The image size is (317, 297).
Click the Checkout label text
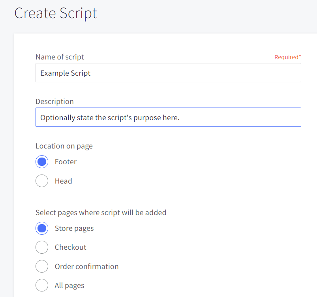71,247
